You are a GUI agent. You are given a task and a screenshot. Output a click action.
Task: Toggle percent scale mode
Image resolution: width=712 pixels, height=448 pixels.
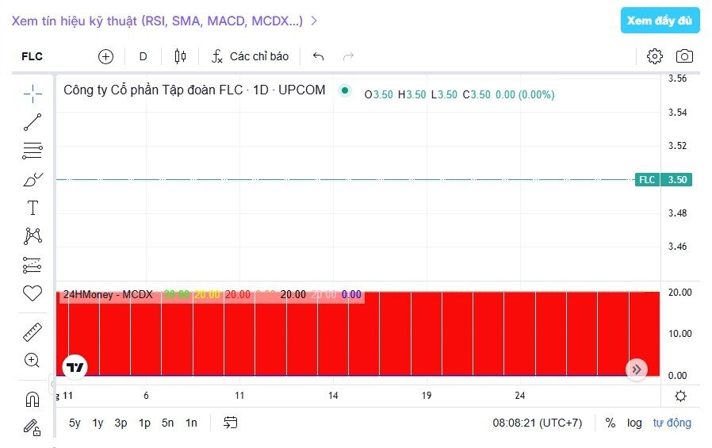(x=611, y=423)
